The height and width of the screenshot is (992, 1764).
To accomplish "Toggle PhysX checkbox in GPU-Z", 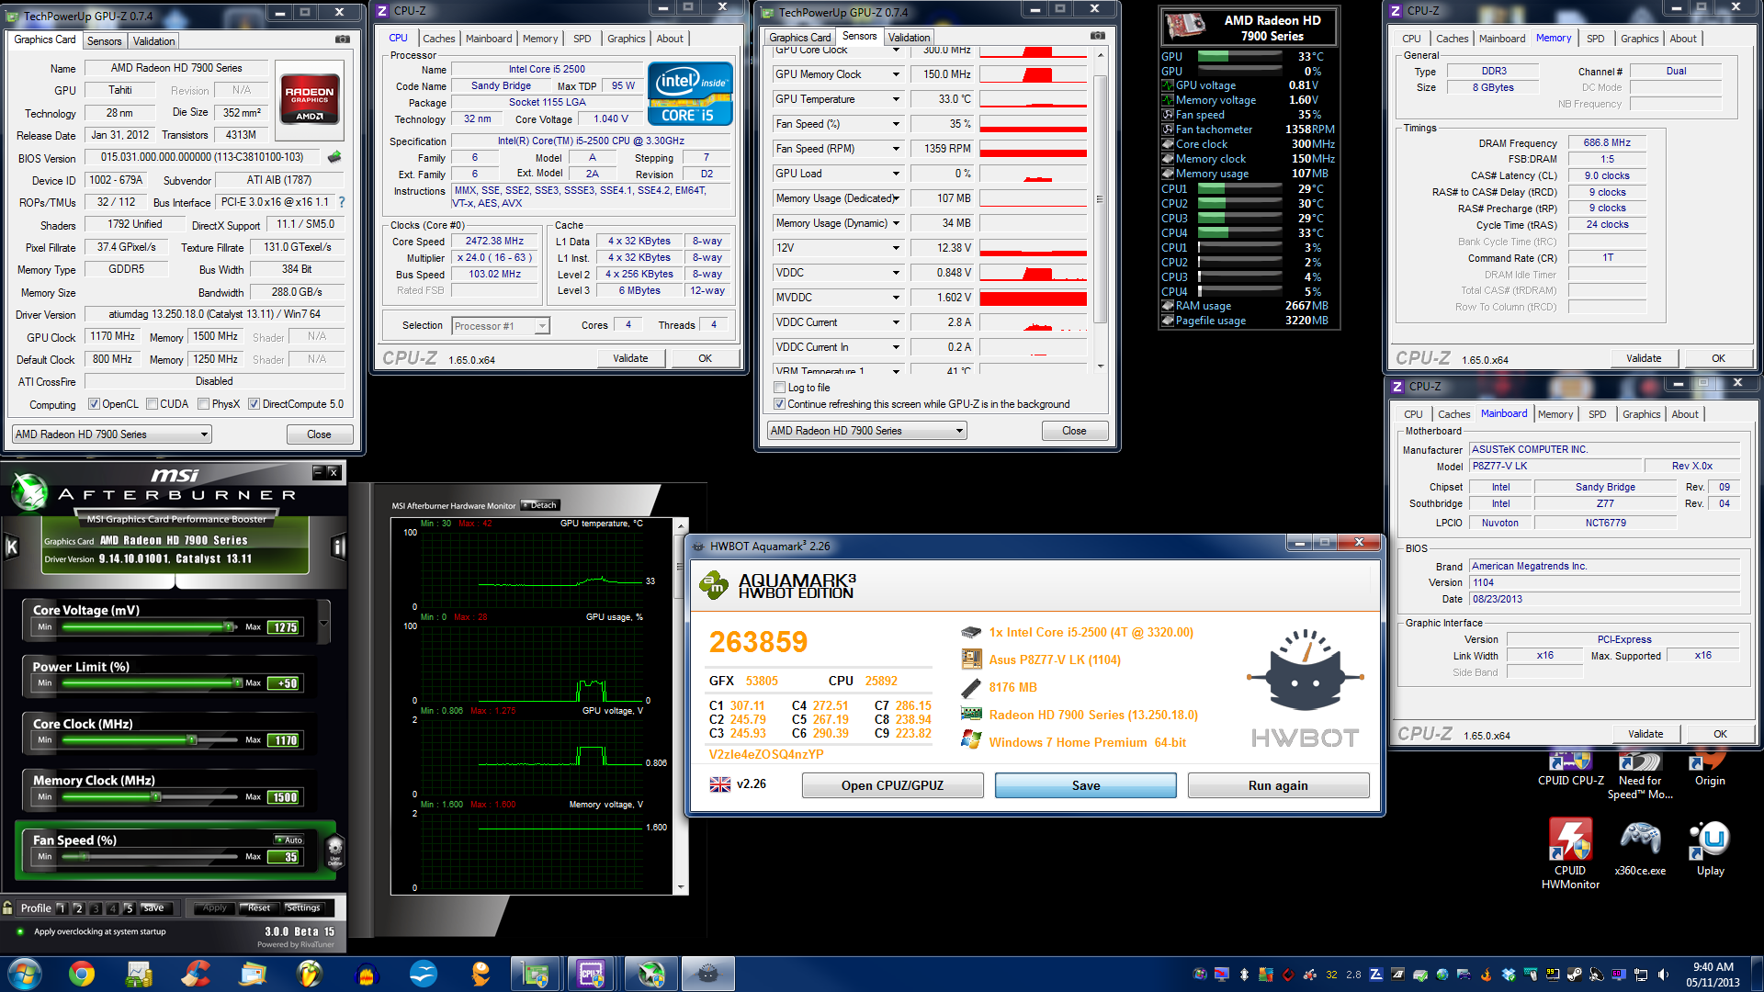I will click(x=203, y=404).
